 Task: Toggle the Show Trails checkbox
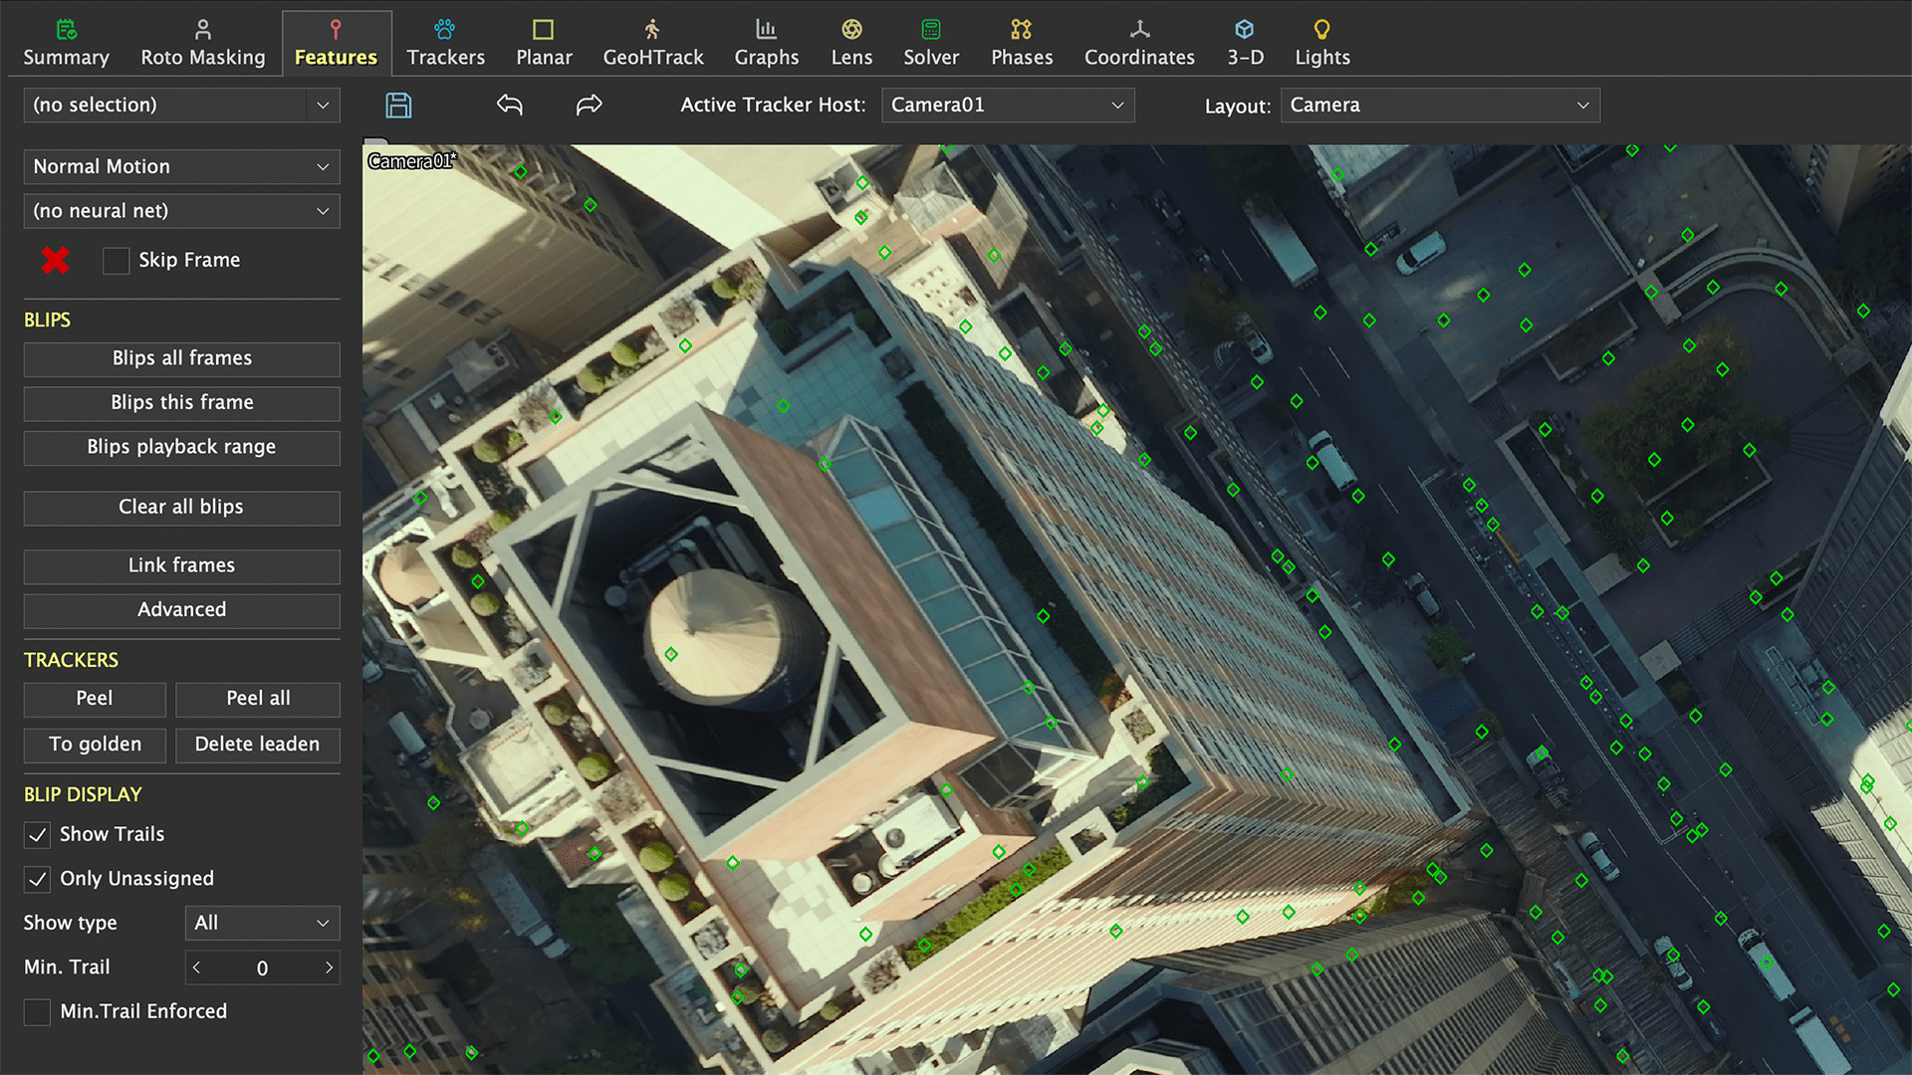(37, 834)
